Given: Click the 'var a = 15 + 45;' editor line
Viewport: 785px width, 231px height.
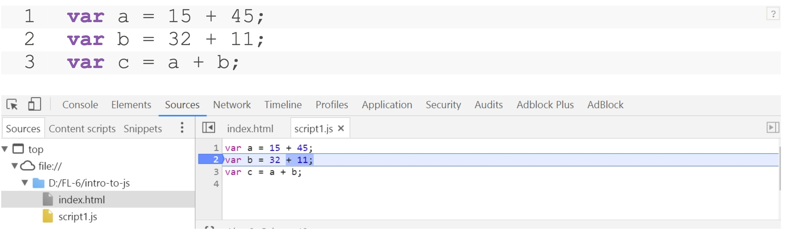Looking at the screenshot, I should coord(269,148).
